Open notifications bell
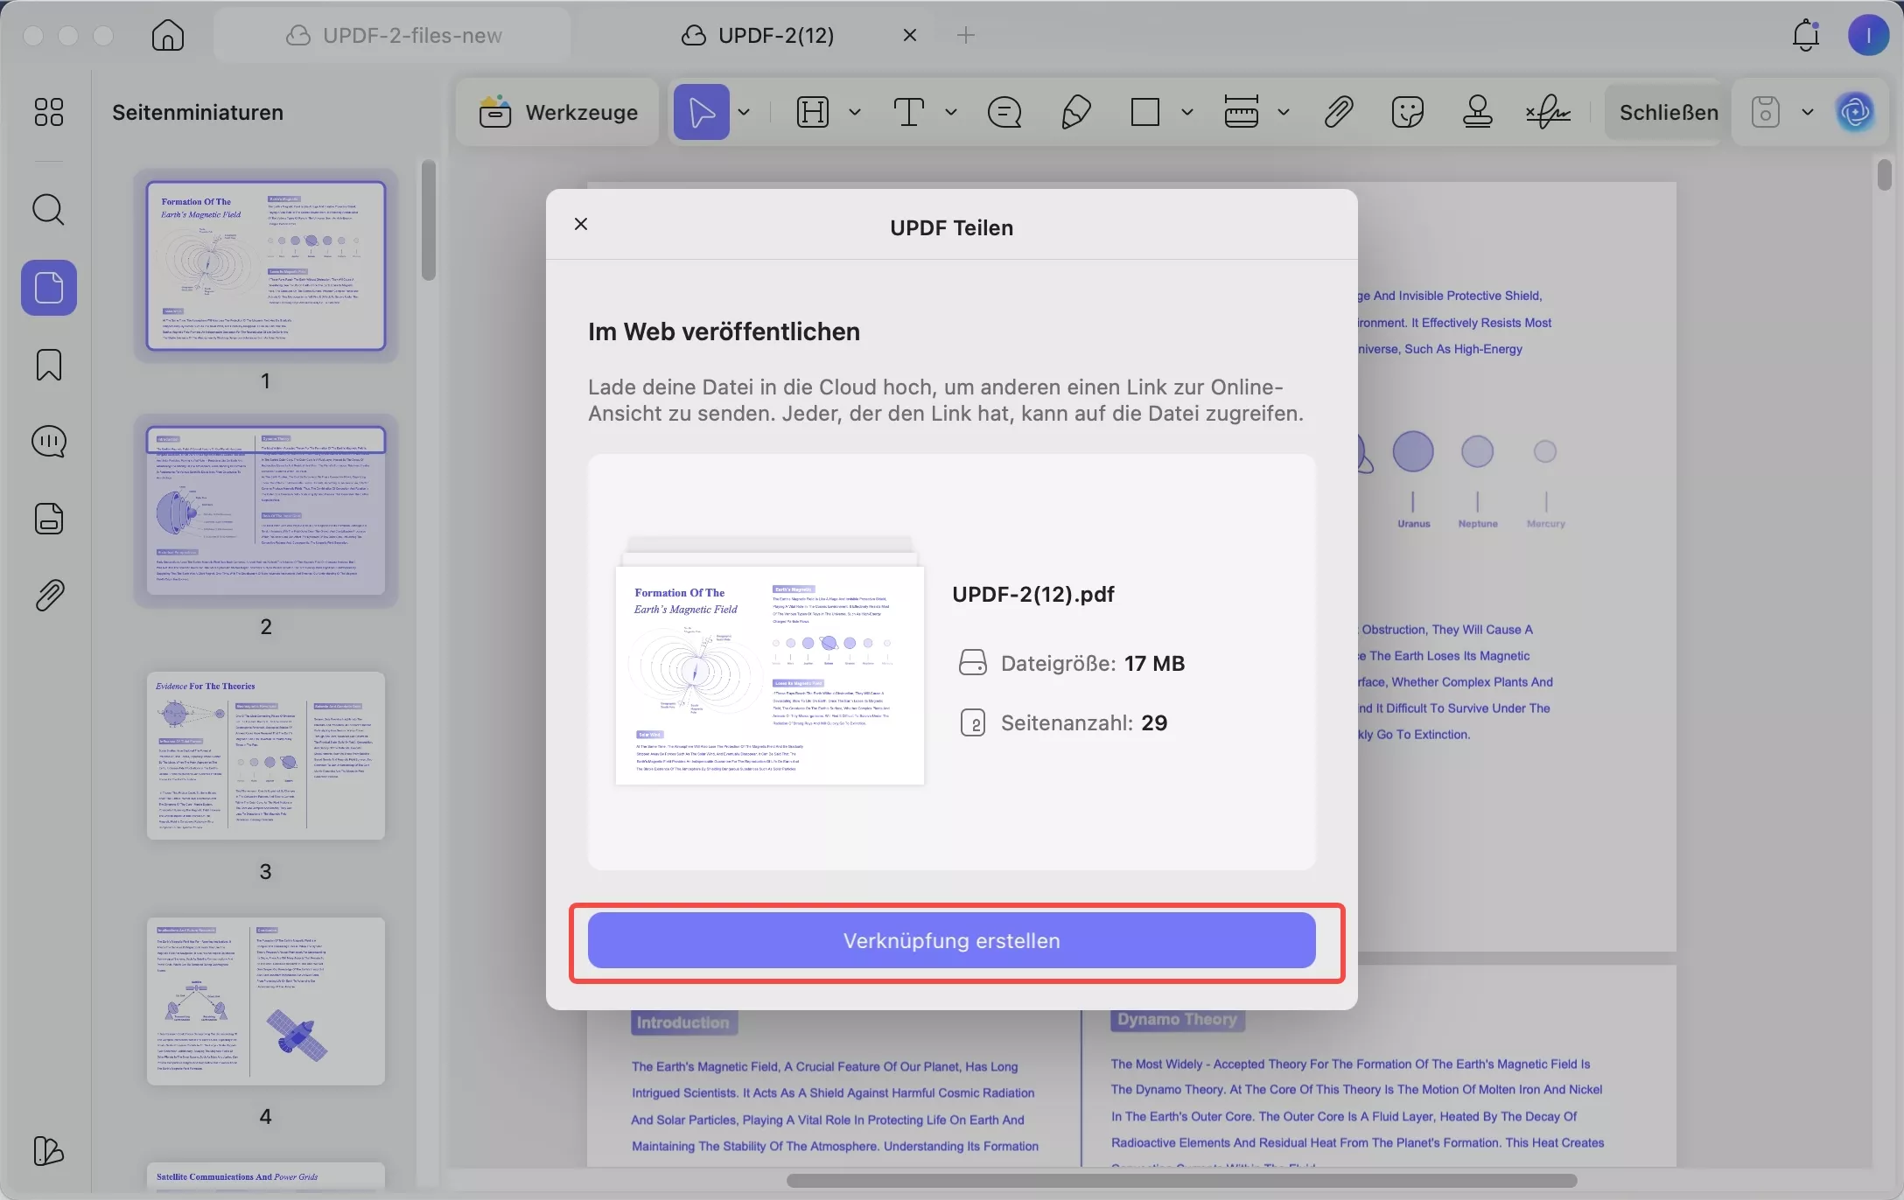Screen dimensions: 1904x1200 coord(1805,35)
